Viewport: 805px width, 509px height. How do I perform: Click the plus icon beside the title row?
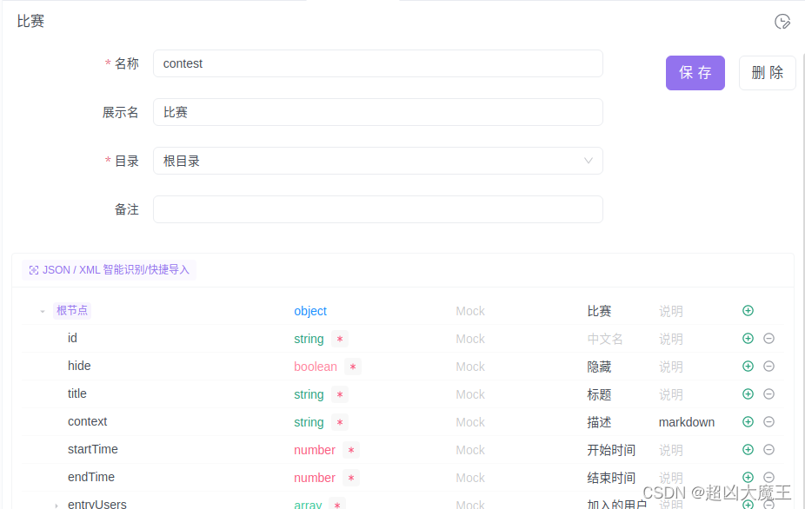click(747, 393)
